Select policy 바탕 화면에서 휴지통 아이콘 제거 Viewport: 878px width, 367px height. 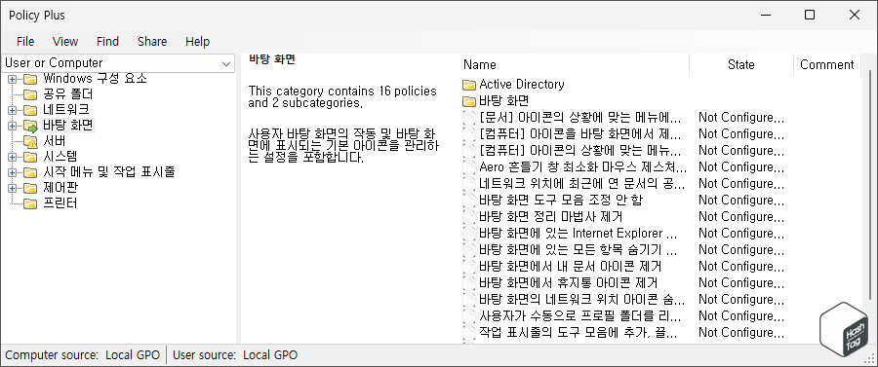tap(569, 282)
